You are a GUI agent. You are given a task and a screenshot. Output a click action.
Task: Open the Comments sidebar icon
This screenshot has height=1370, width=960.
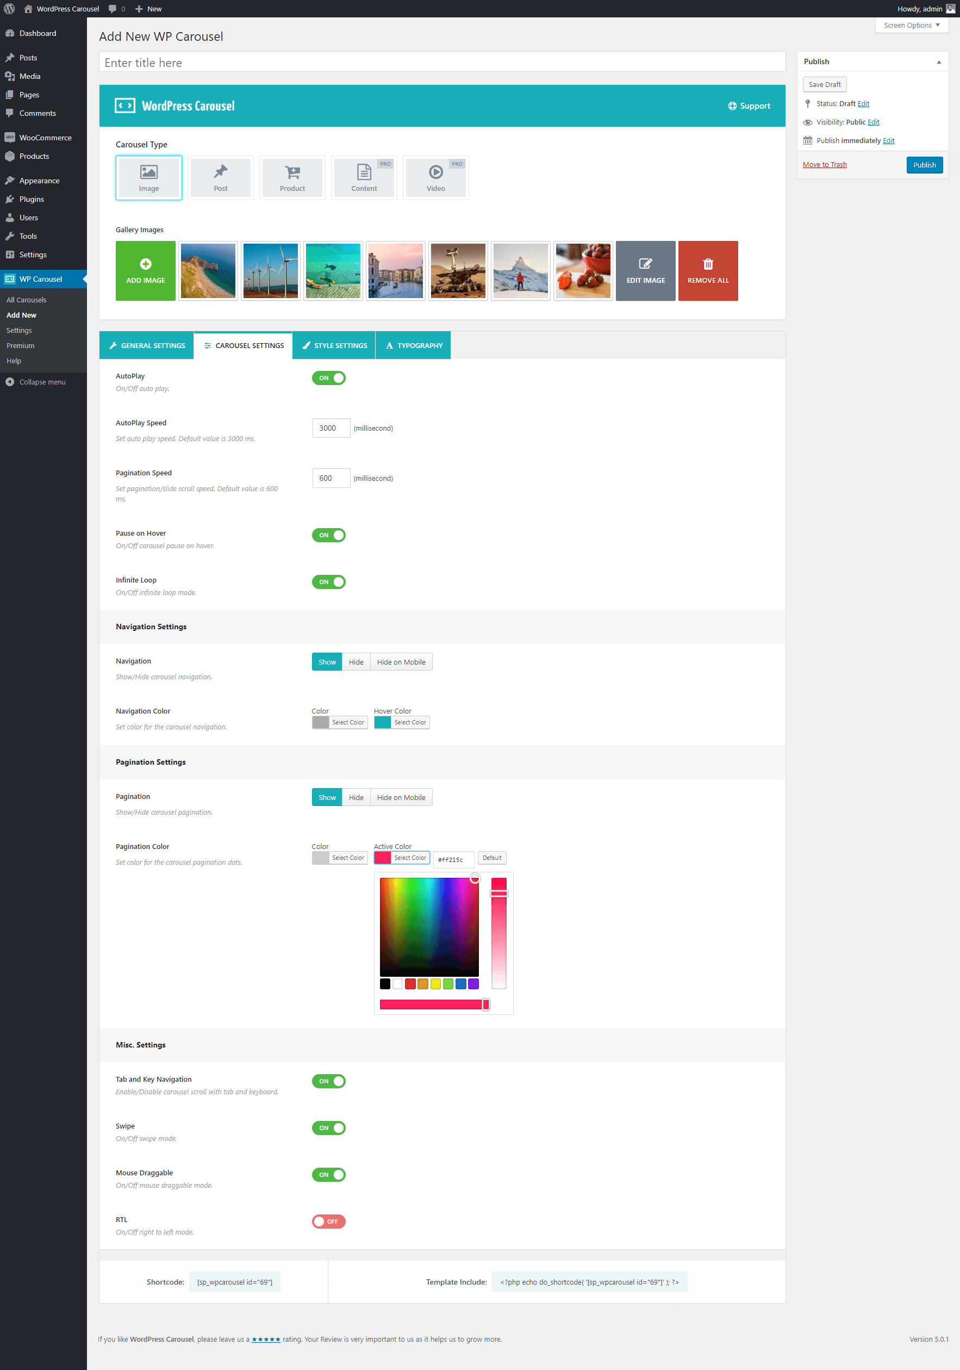10,113
